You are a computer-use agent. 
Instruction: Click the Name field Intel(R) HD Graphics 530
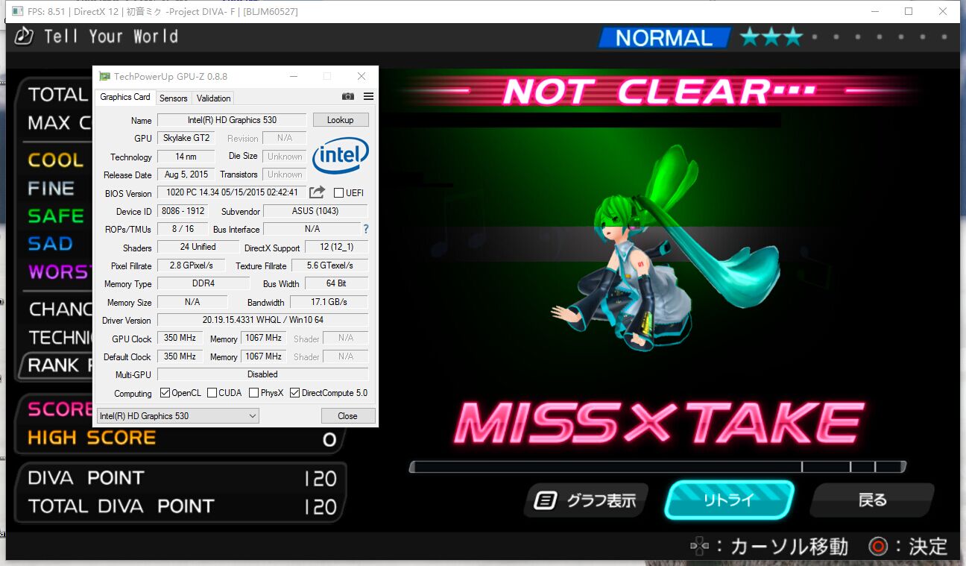[x=232, y=120]
